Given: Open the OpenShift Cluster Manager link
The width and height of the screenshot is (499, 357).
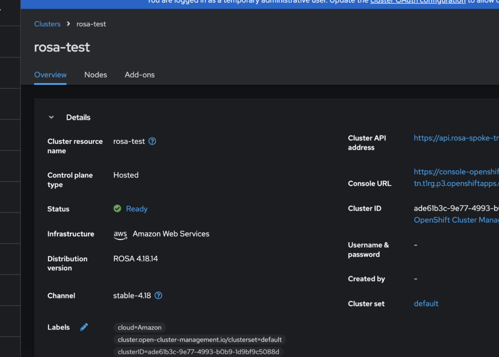Looking at the screenshot, I should point(456,220).
